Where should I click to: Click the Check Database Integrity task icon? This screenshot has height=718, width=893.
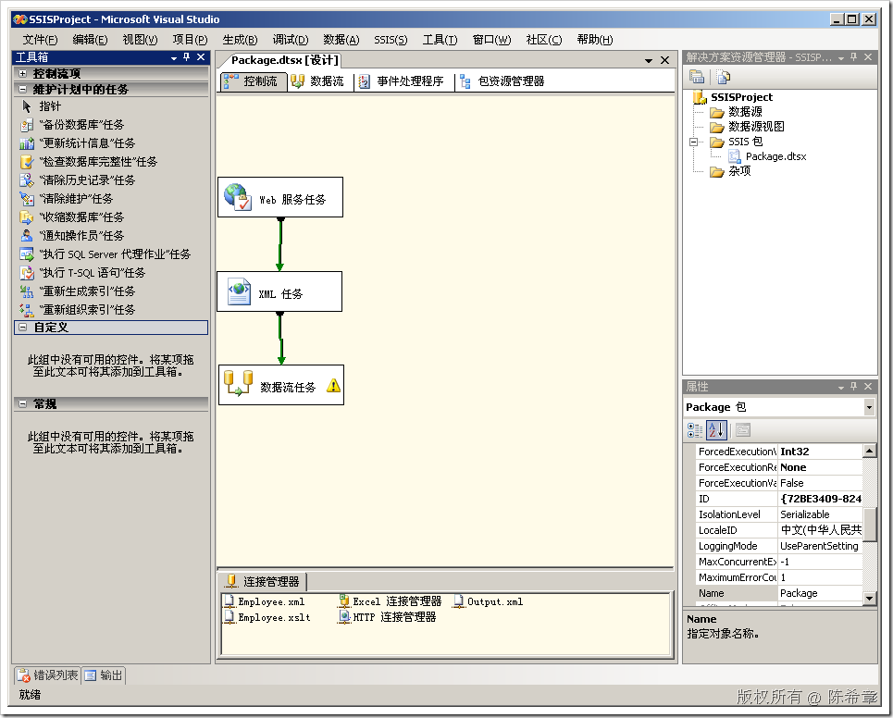coord(26,162)
